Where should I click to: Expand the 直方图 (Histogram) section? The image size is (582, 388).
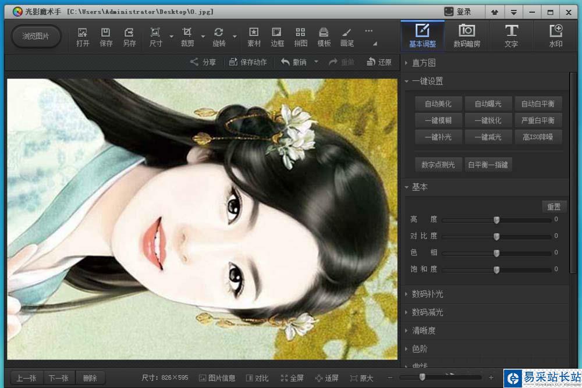(x=424, y=63)
